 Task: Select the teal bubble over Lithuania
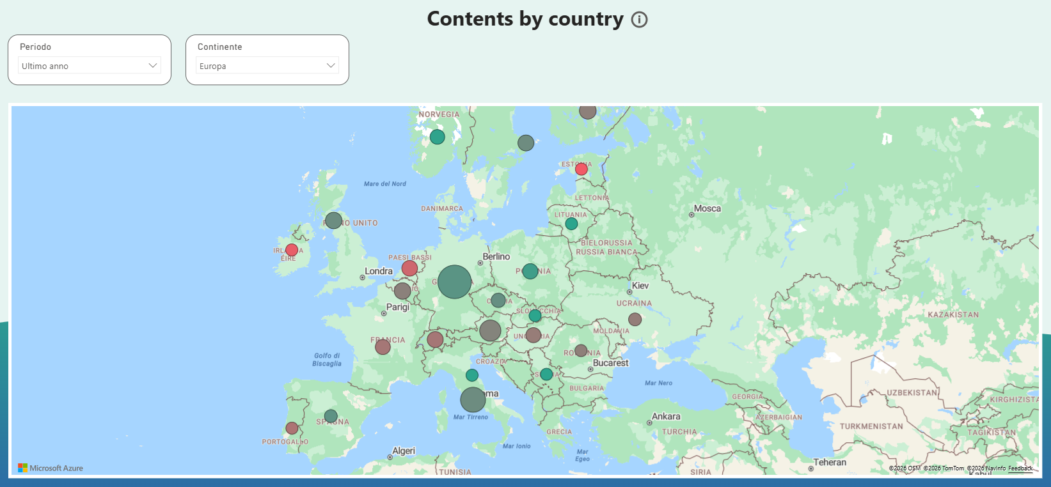(571, 224)
